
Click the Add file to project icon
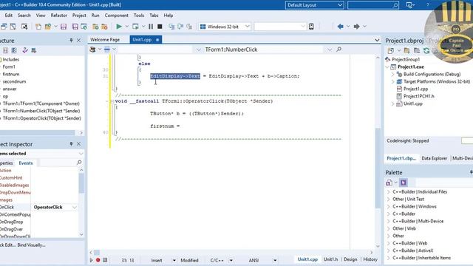95,27
